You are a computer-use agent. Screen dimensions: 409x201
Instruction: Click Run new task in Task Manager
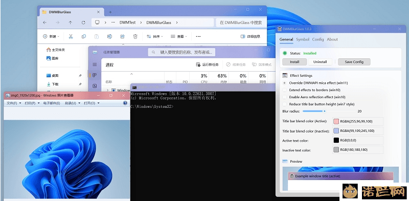(207, 64)
